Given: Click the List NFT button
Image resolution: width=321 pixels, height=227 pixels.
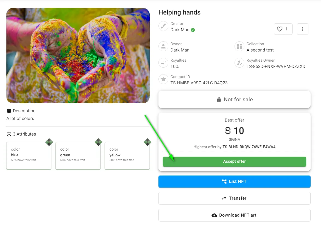Looking at the screenshot, I should (x=235, y=182).
